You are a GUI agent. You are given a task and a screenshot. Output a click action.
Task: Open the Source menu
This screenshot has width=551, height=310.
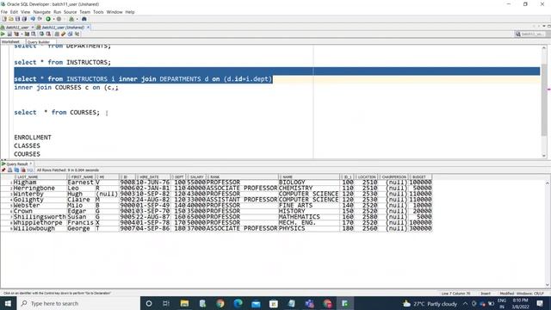pyautogui.click(x=71, y=12)
